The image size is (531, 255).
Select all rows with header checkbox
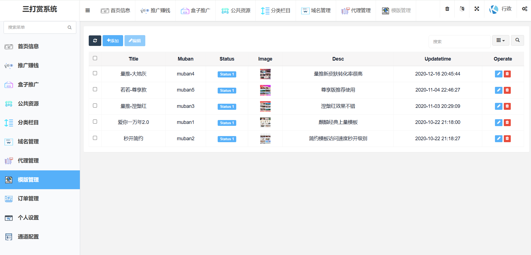pos(95,58)
